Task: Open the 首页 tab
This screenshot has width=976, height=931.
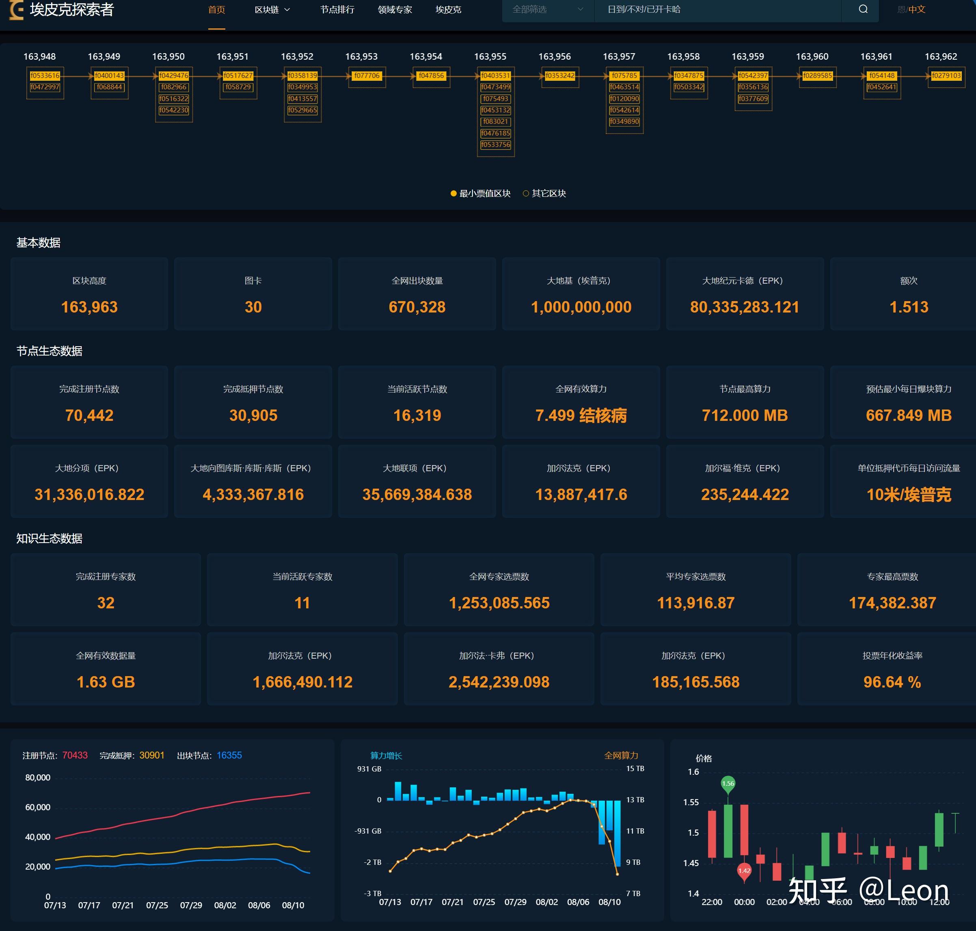Action: pyautogui.click(x=216, y=9)
